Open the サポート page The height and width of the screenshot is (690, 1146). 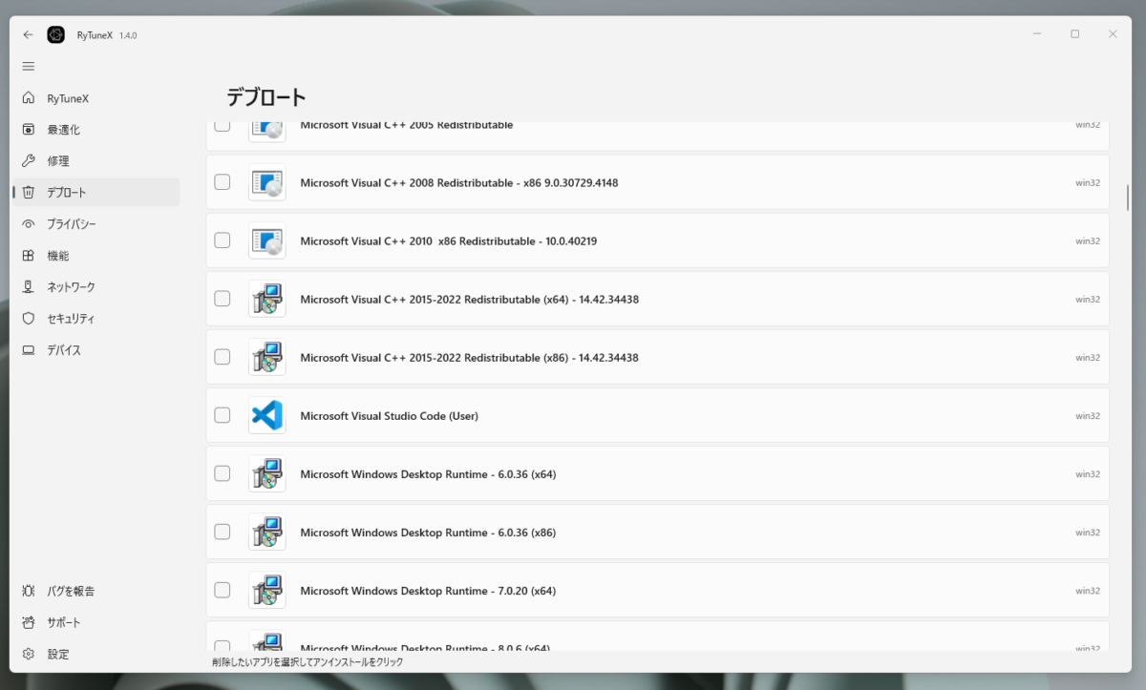[x=95, y=622]
